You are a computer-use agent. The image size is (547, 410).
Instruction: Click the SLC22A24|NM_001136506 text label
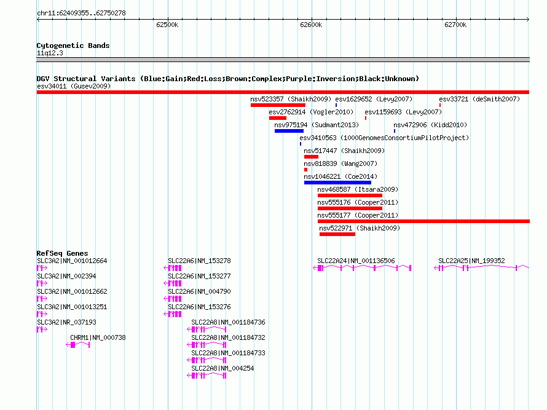point(356,261)
